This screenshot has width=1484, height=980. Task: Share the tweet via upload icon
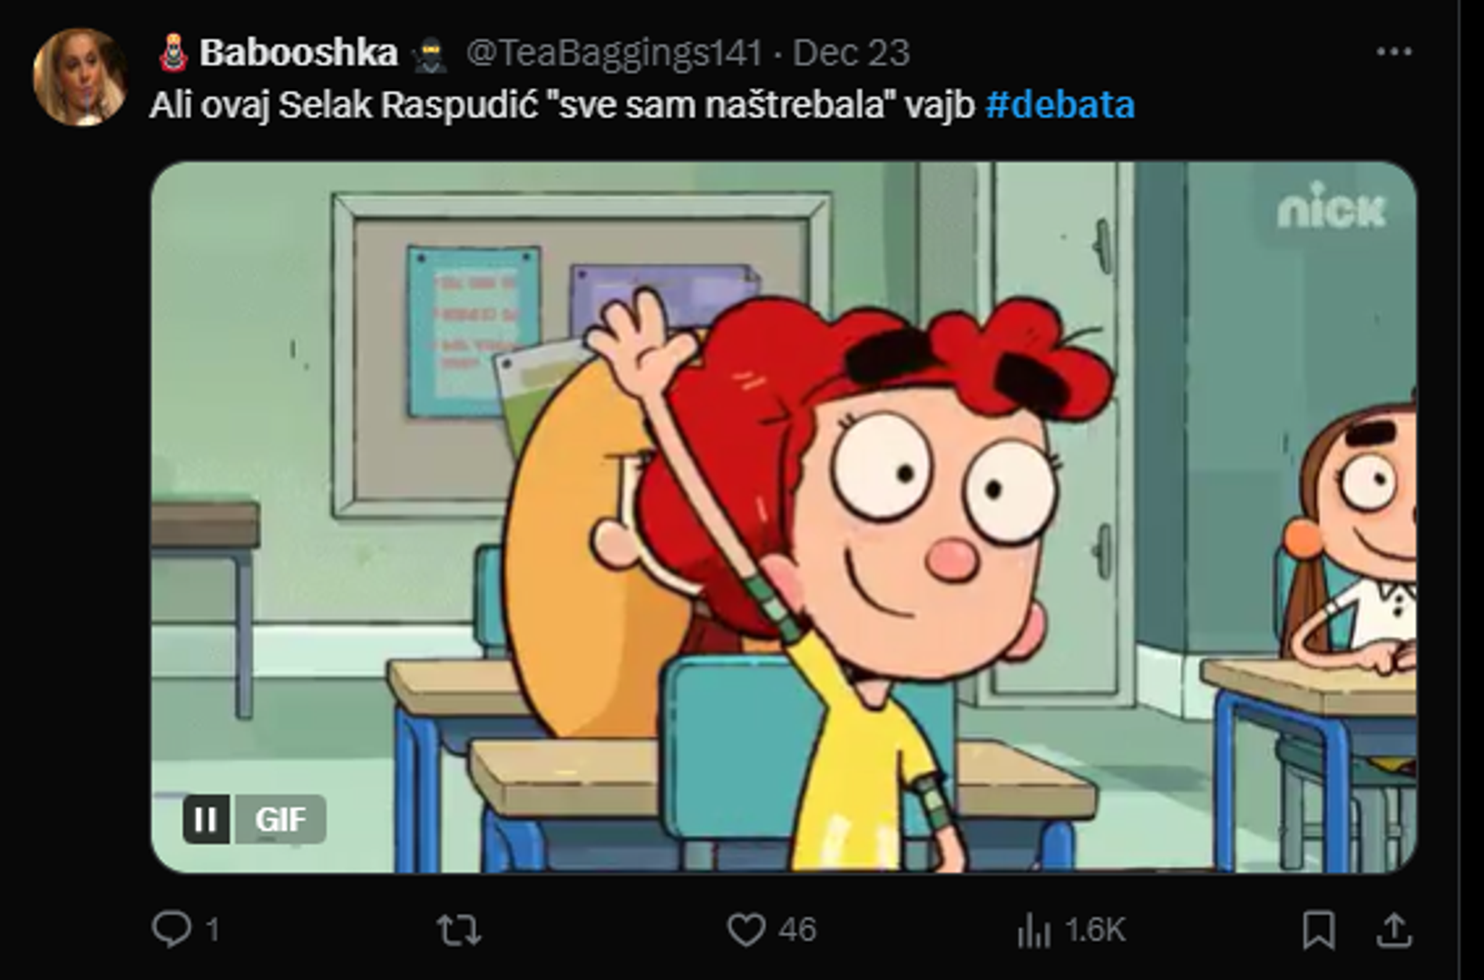1394,930
